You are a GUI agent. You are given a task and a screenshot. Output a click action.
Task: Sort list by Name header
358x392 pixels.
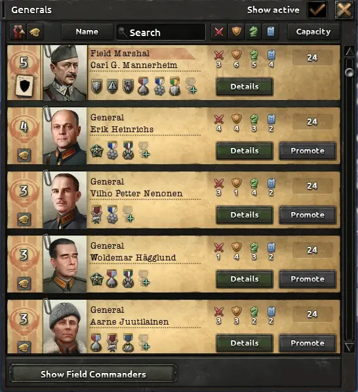(87, 32)
